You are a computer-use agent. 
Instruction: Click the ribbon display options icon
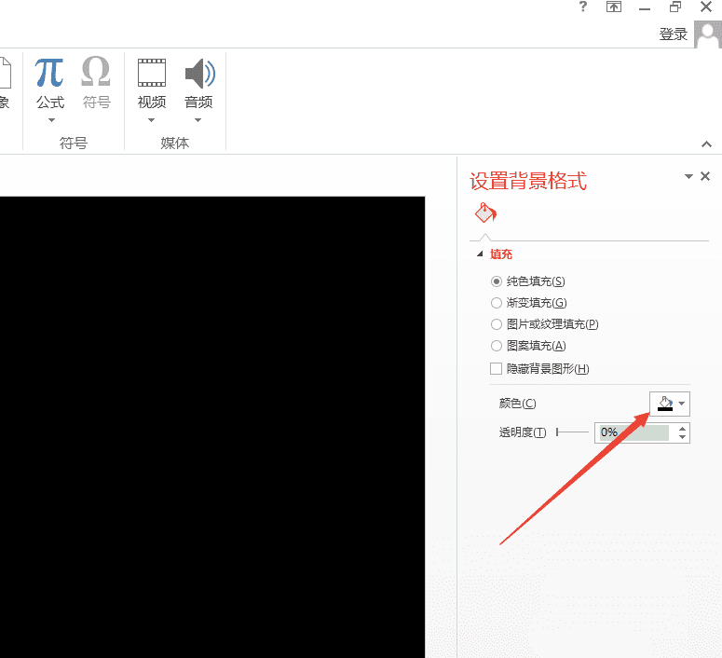click(614, 7)
